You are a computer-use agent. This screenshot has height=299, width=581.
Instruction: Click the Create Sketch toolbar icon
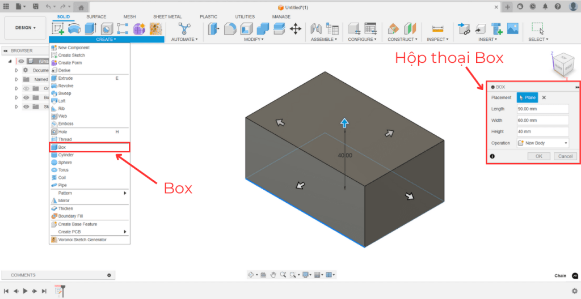click(58, 28)
